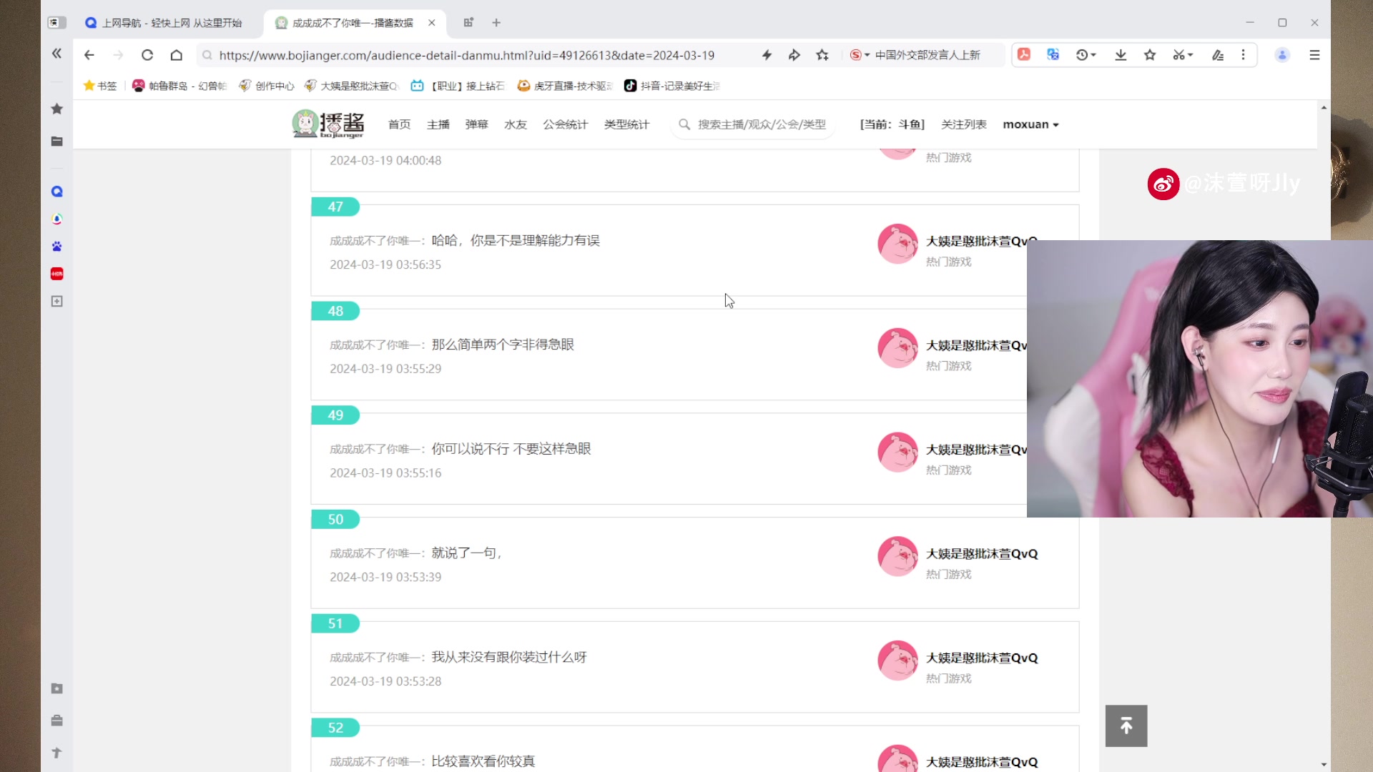Click the lightning speed-mode icon
Image resolution: width=1373 pixels, height=772 pixels.
[x=767, y=55]
